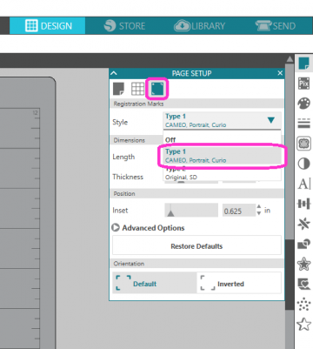Screen dimensions: 313x349
Task: Select the Grid settings tab icon
Action: [137, 89]
